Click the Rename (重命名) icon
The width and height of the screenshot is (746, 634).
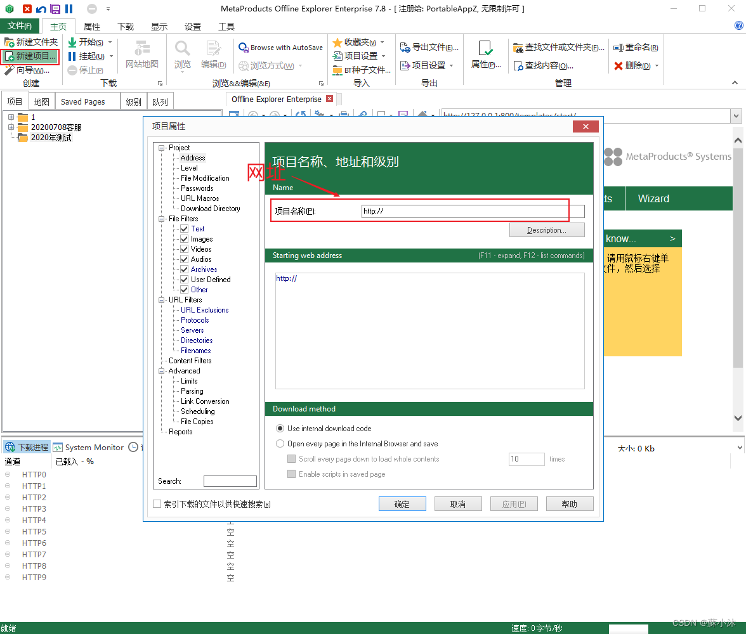(618, 48)
